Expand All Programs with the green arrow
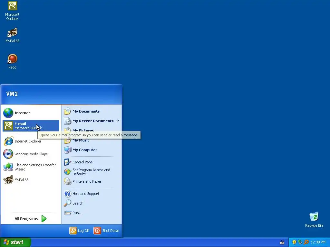This screenshot has height=247, width=330. coord(44,219)
